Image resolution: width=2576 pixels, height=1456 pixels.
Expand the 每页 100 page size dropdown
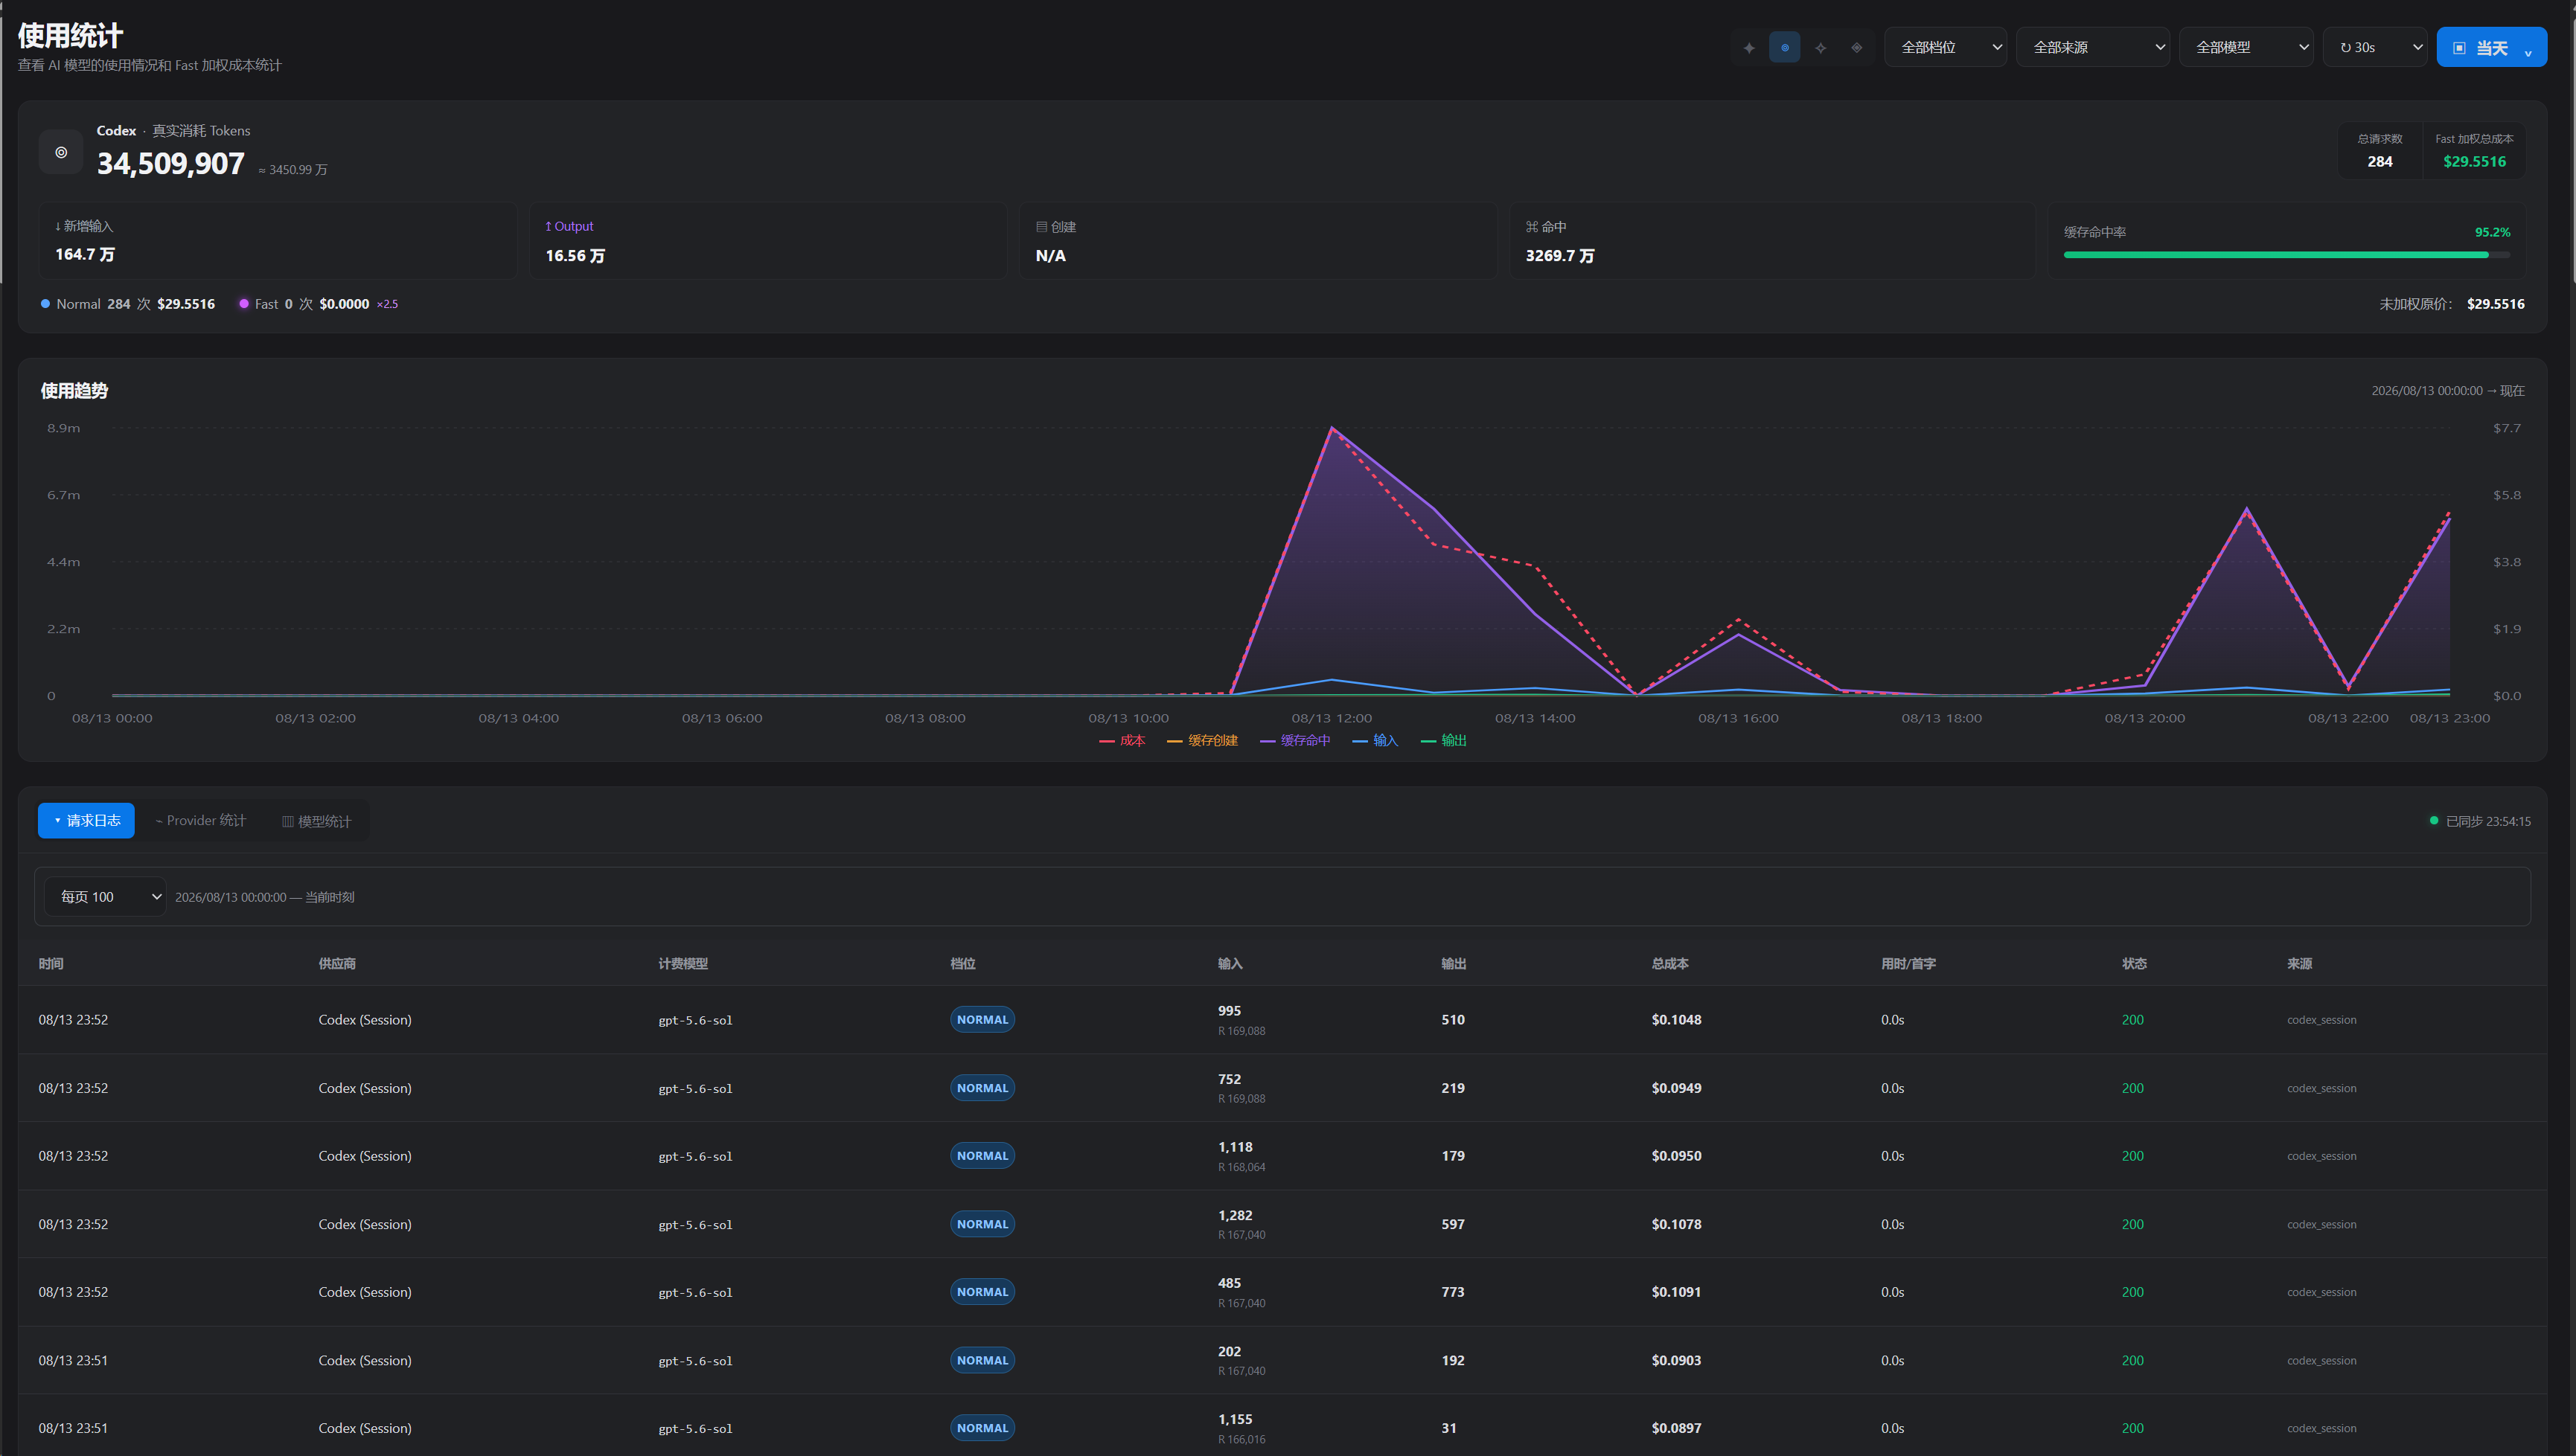coord(106,897)
